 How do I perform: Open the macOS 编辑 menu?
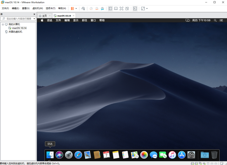point(67,20)
